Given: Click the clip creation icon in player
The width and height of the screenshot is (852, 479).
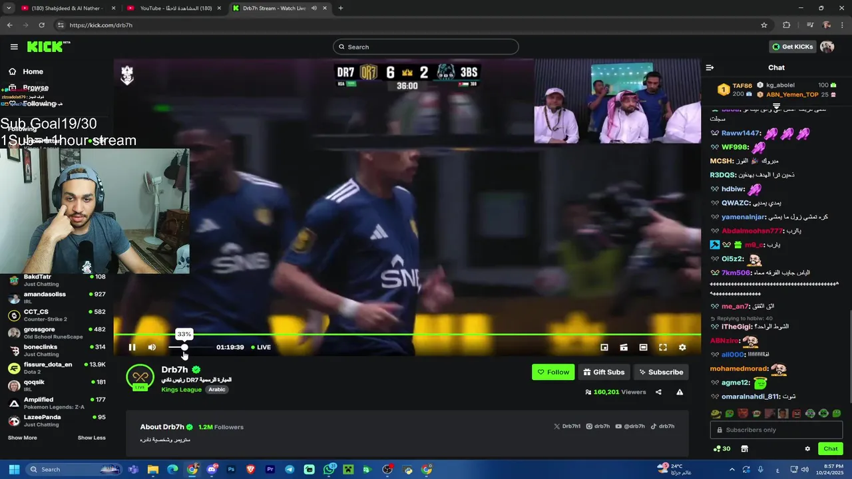Looking at the screenshot, I should (624, 347).
